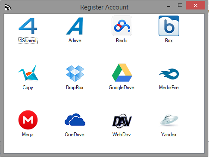209x157 pixels.
Task: Select the 4Shared cloud service icon
Action: 28,26
